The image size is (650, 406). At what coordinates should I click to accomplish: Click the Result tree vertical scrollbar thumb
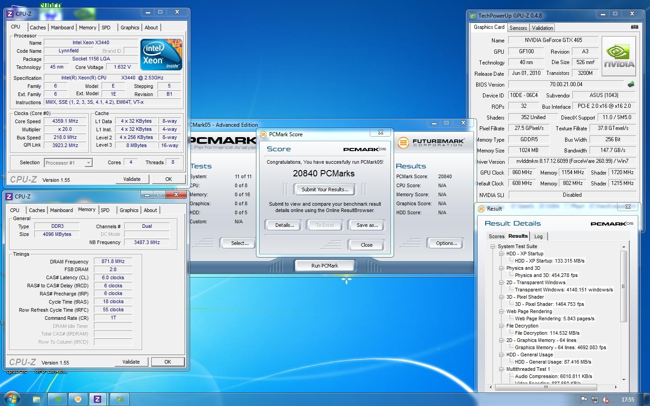(x=624, y=286)
